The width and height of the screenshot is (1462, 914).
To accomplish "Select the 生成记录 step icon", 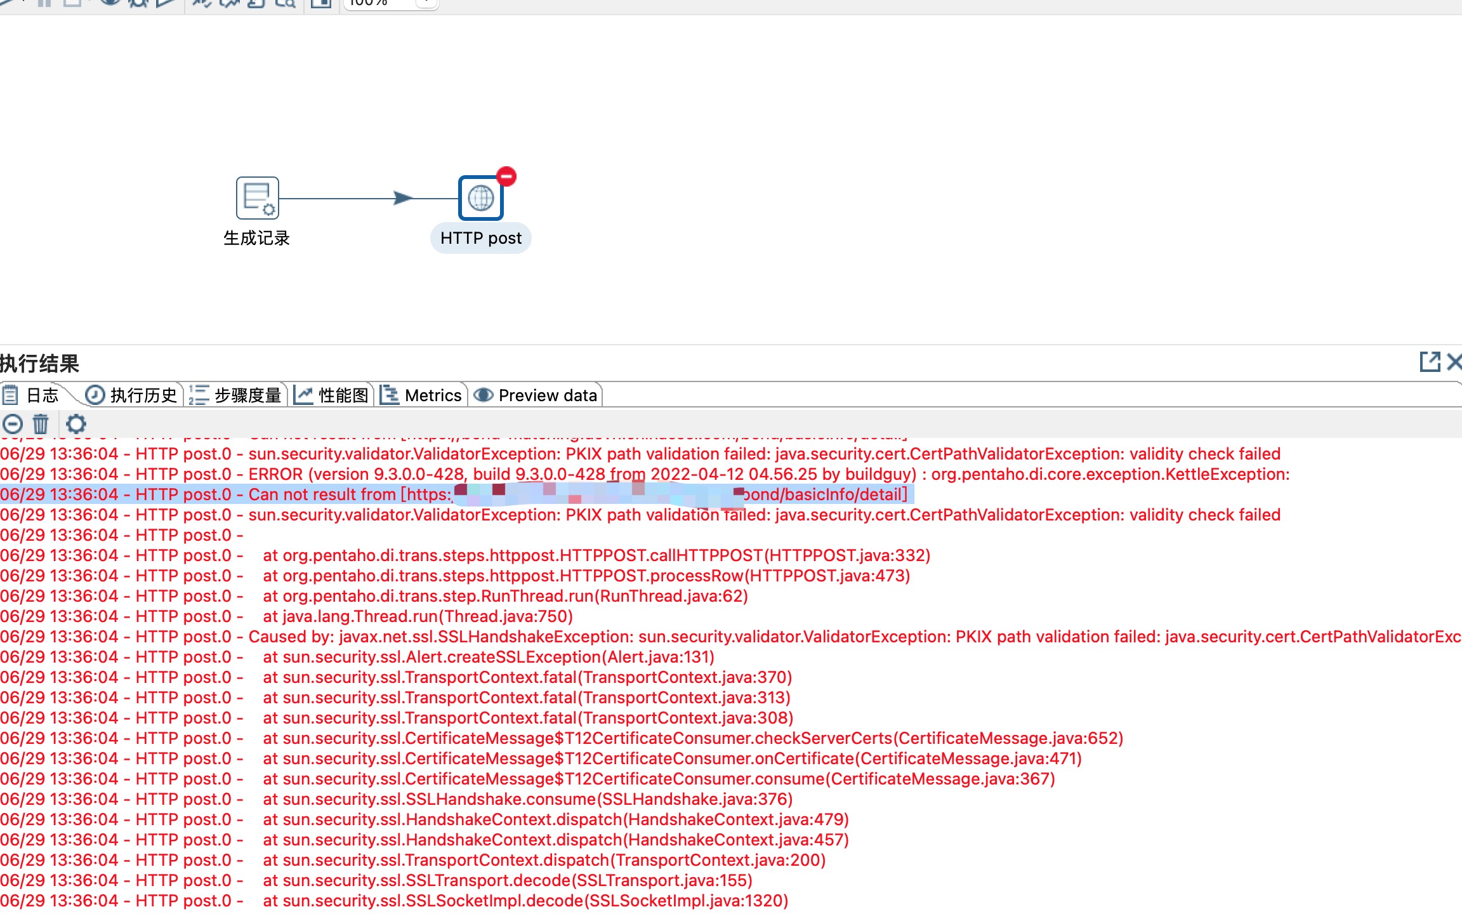I will (x=257, y=198).
